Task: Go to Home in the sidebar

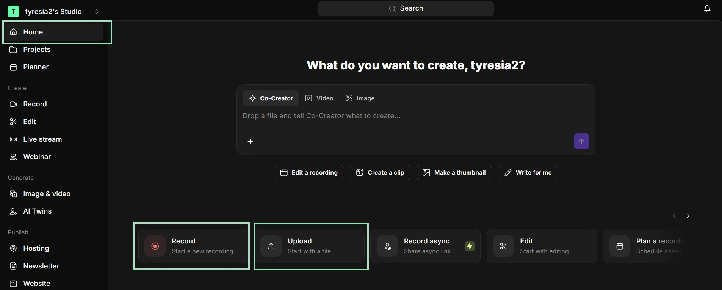Action: [x=53, y=32]
